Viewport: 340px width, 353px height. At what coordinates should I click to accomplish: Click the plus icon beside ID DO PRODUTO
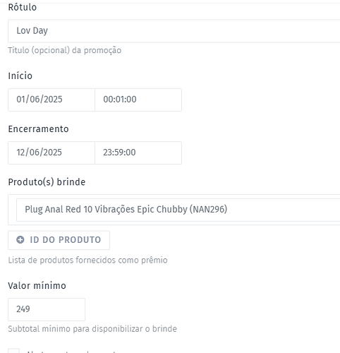click(x=20, y=240)
